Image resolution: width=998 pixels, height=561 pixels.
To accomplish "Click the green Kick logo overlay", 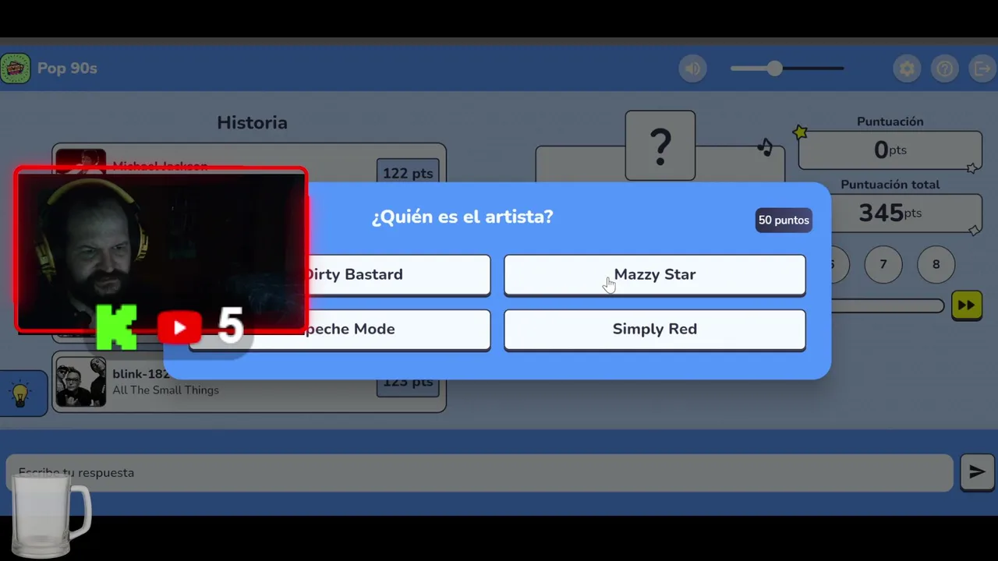I will point(116,327).
